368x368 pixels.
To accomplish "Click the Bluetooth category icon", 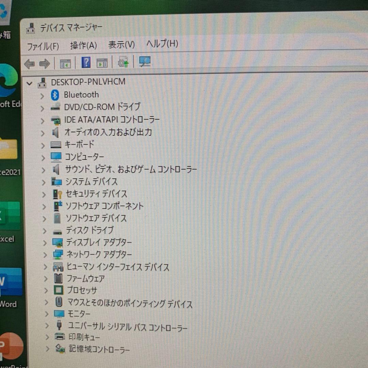I will [55, 95].
